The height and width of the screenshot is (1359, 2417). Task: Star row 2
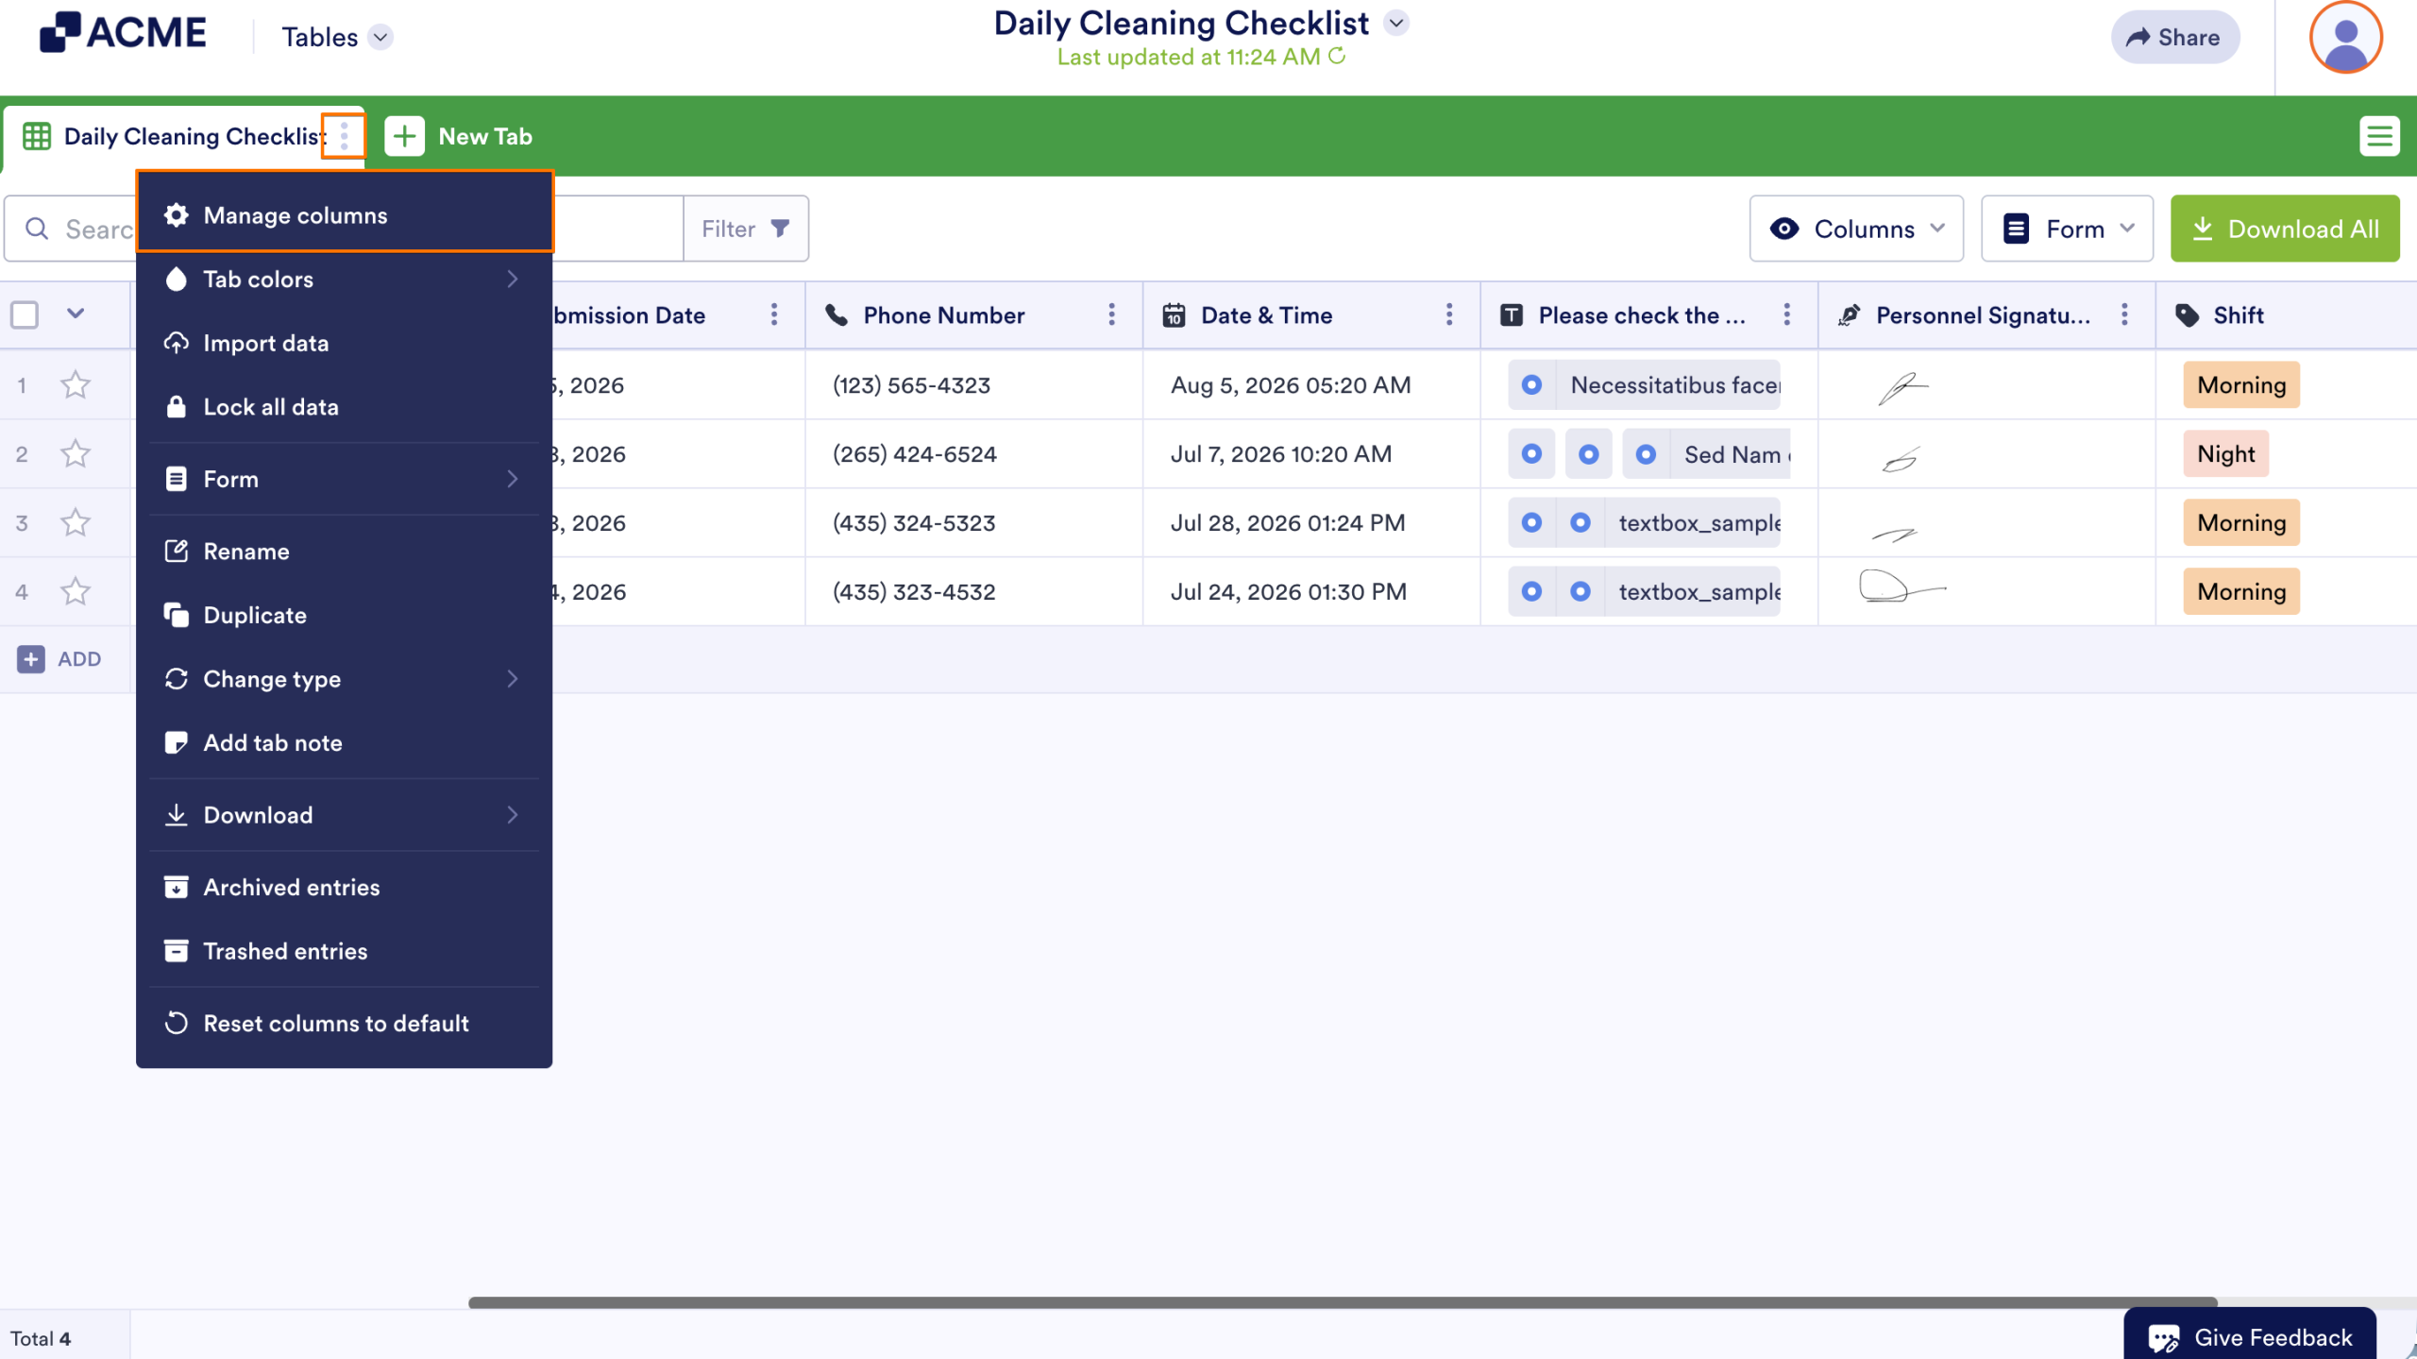tap(76, 454)
